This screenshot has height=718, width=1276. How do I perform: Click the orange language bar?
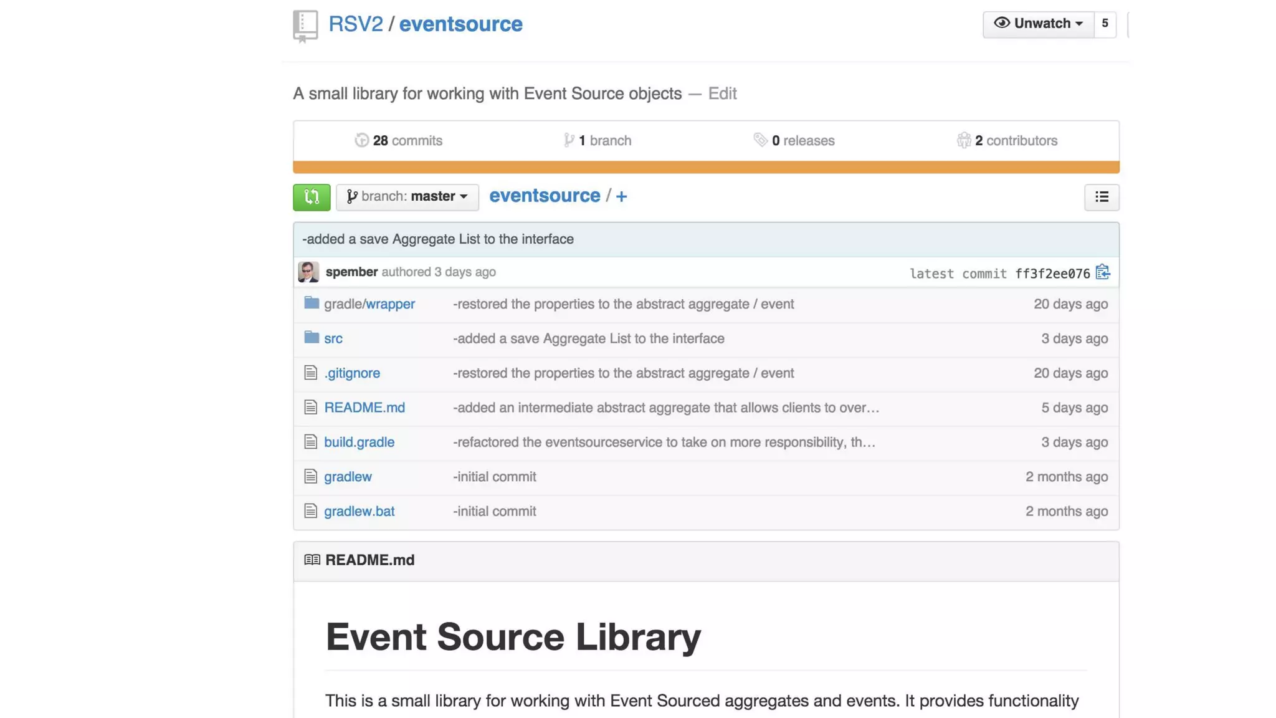706,167
